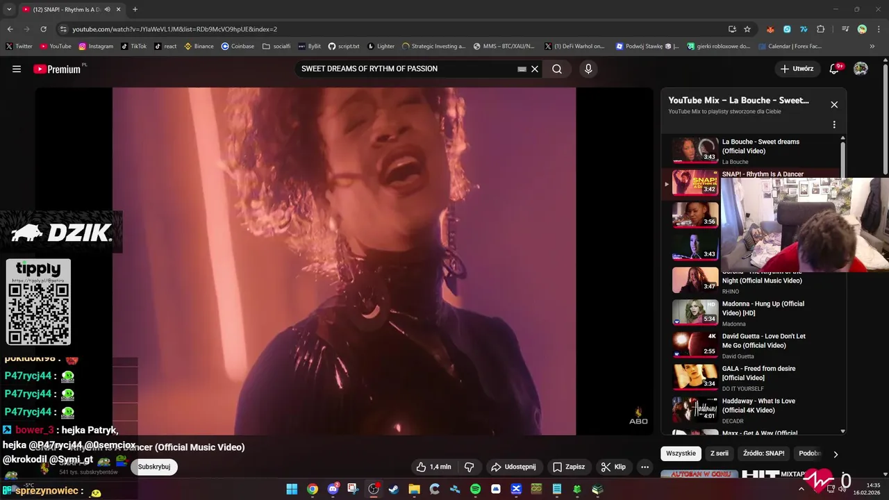The image size is (889, 500).
Task: Click Zapisz save button
Action: click(x=569, y=467)
